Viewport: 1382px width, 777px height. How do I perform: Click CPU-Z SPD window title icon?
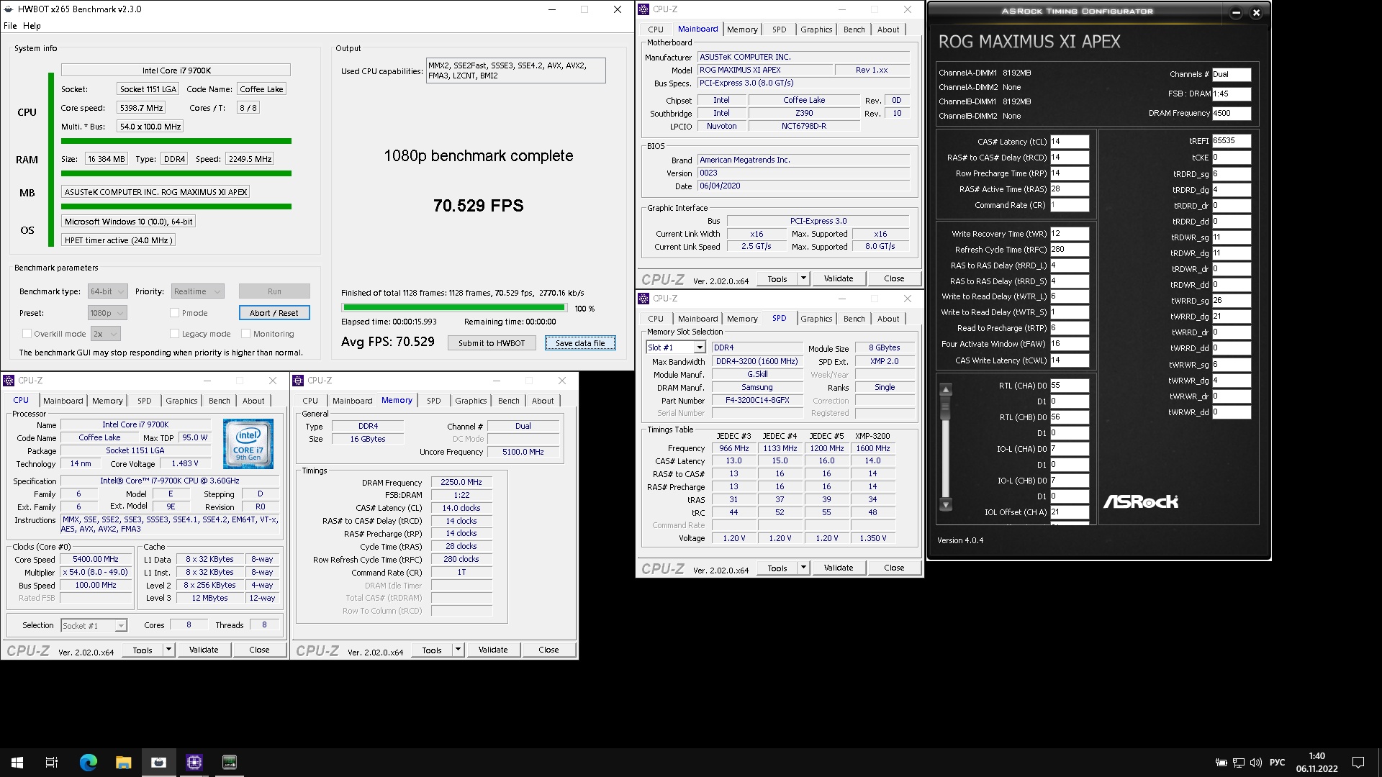point(643,299)
